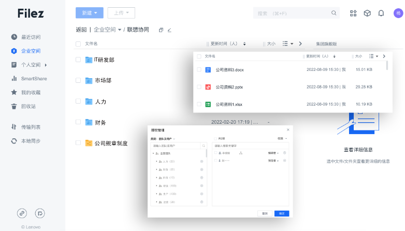This screenshot has height=231, width=405.
Task: Open the 人力 folder icon
Action: [x=89, y=102]
